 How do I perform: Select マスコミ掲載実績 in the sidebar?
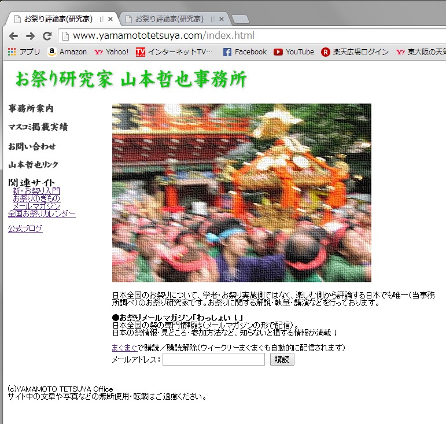tap(38, 127)
